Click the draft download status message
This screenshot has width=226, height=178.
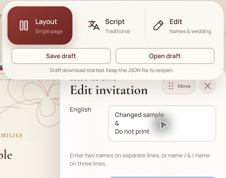click(x=112, y=70)
